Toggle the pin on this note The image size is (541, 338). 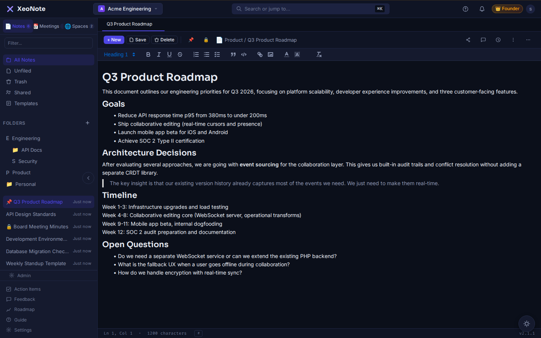click(191, 40)
